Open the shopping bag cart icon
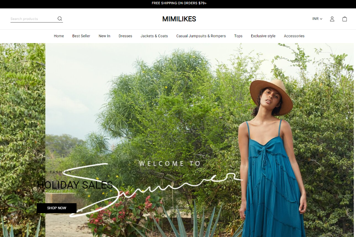Image resolution: width=356 pixels, height=237 pixels. (x=344, y=19)
